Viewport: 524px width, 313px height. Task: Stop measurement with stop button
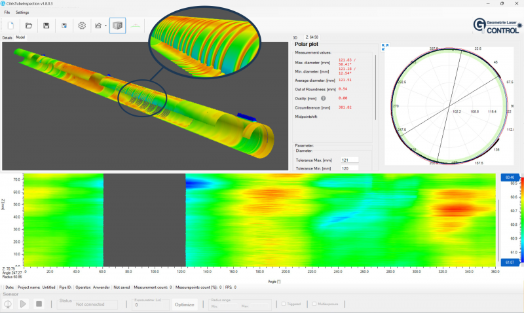coord(39,304)
